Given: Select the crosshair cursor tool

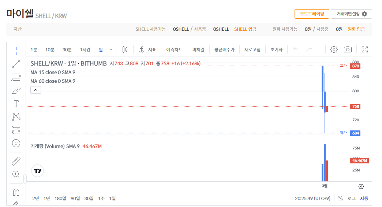Looking at the screenshot, I should (16, 51).
